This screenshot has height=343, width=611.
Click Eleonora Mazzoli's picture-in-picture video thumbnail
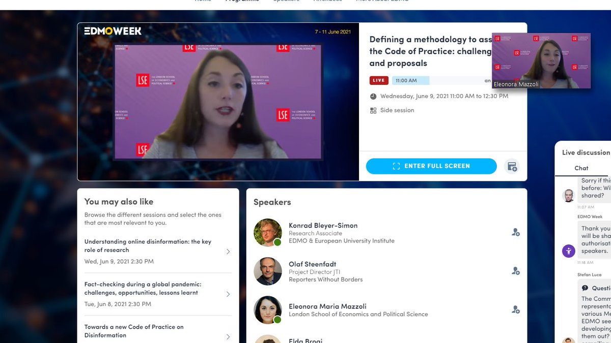[541, 60]
